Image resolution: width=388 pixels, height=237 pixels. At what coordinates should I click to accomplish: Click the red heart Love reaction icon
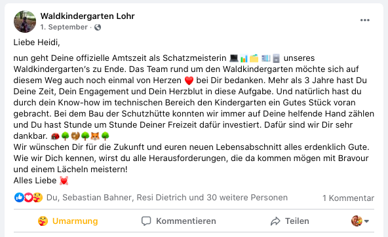[x=28, y=198]
